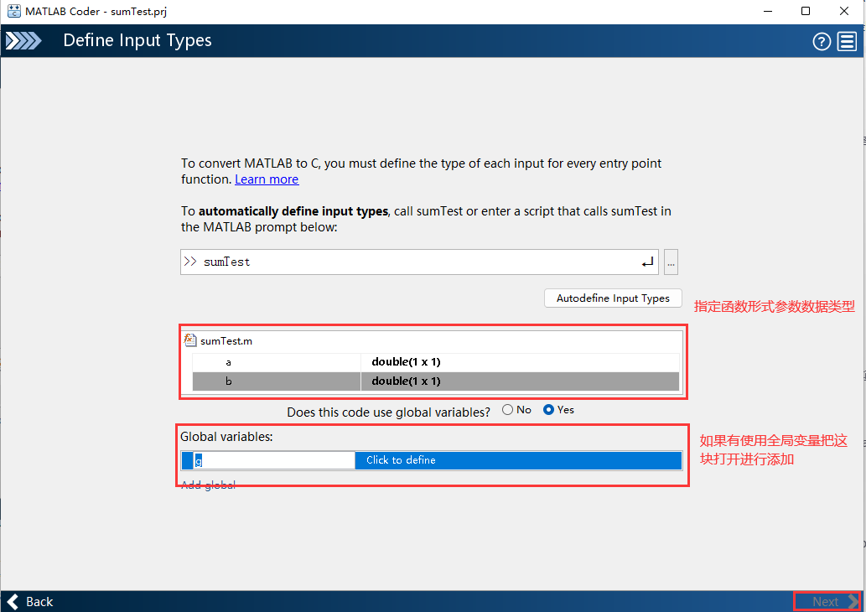Click the sumTest.m file name
This screenshot has width=866, height=612.
pos(226,341)
